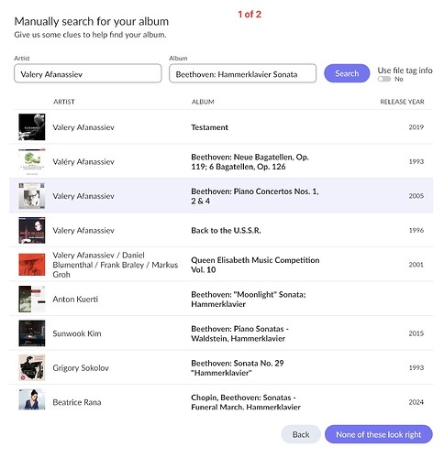Select the Testament 2019 result row
This screenshot has width=444, height=458.
tap(221, 127)
